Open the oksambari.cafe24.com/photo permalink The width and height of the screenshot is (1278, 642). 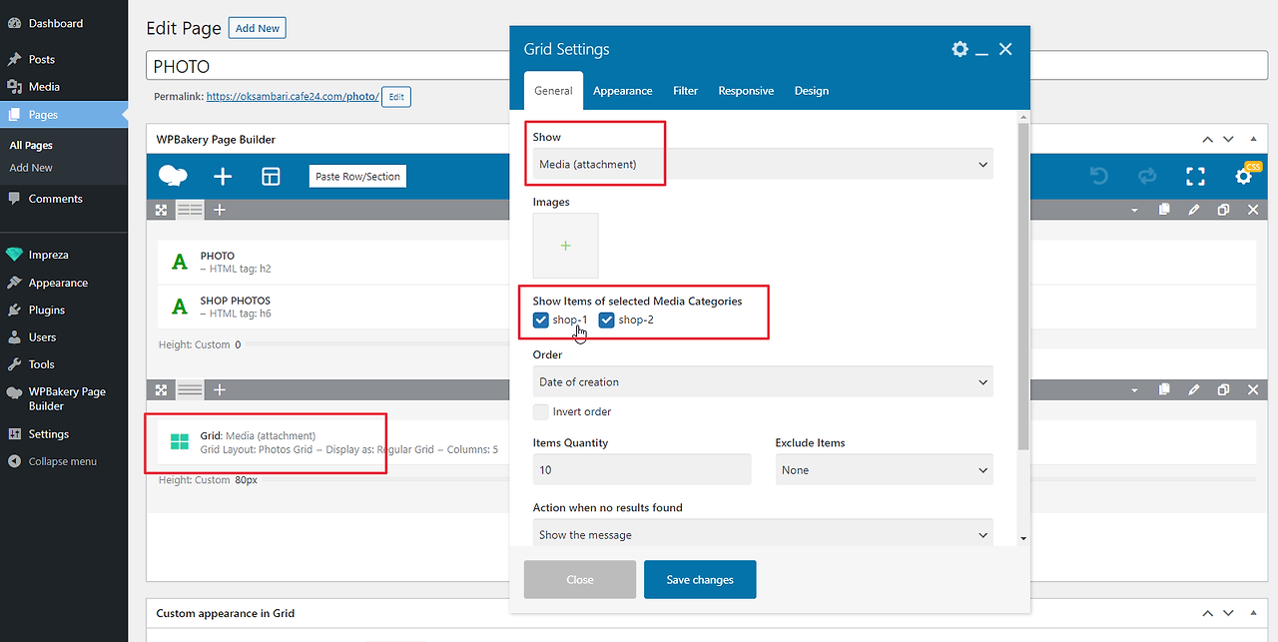(x=293, y=97)
